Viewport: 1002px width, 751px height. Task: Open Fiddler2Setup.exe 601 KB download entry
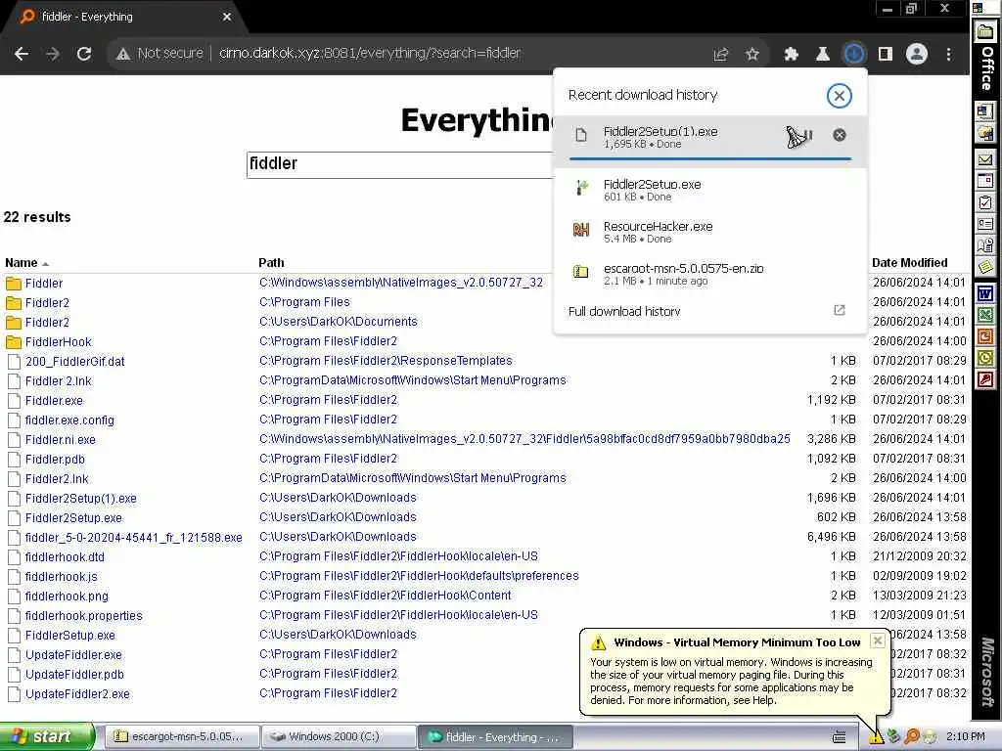[x=709, y=190]
